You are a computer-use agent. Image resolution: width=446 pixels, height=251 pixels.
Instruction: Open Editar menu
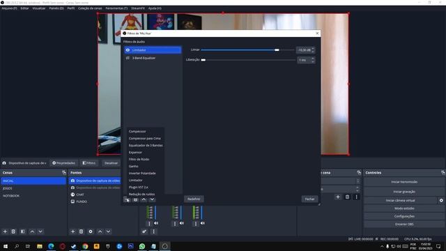25,8
